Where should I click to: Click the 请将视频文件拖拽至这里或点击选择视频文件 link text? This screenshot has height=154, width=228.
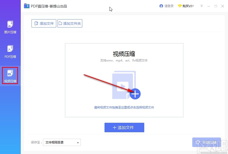pos(124,107)
